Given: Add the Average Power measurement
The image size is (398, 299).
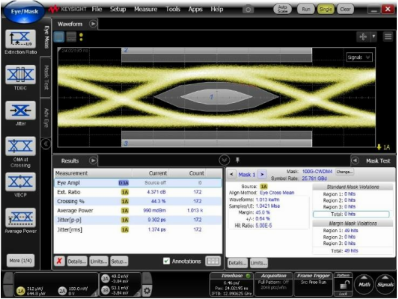Looking at the screenshot, I should (20, 217).
